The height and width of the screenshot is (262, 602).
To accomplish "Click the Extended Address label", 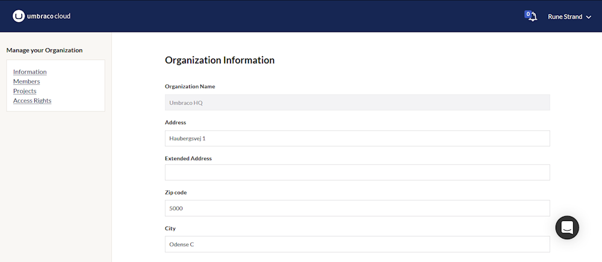I will click(x=188, y=158).
